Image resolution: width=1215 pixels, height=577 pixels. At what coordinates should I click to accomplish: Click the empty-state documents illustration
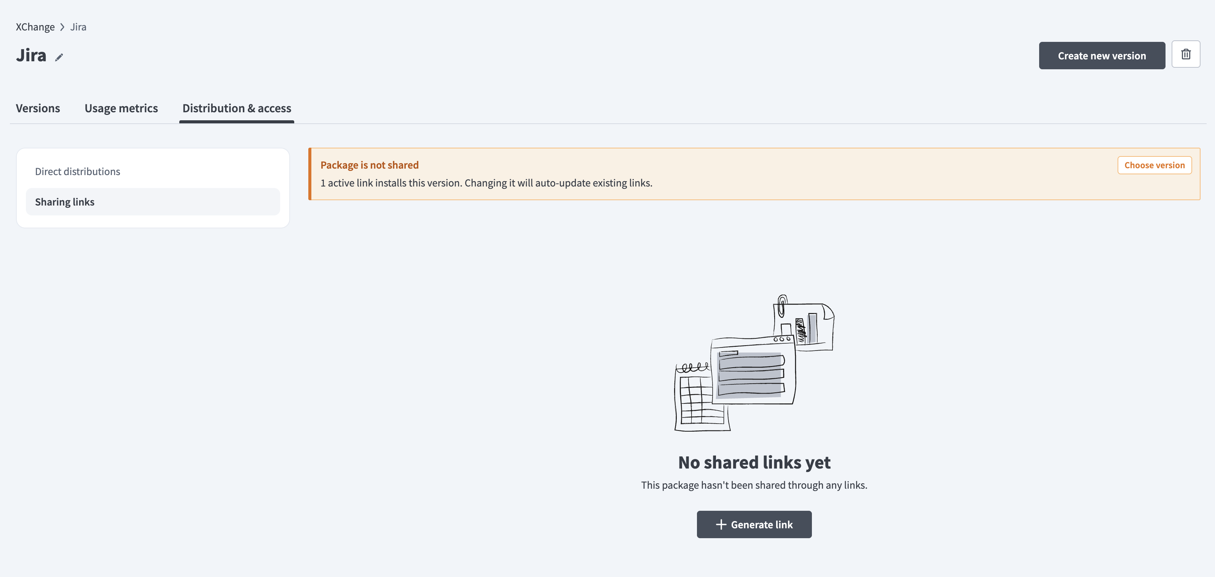754,363
